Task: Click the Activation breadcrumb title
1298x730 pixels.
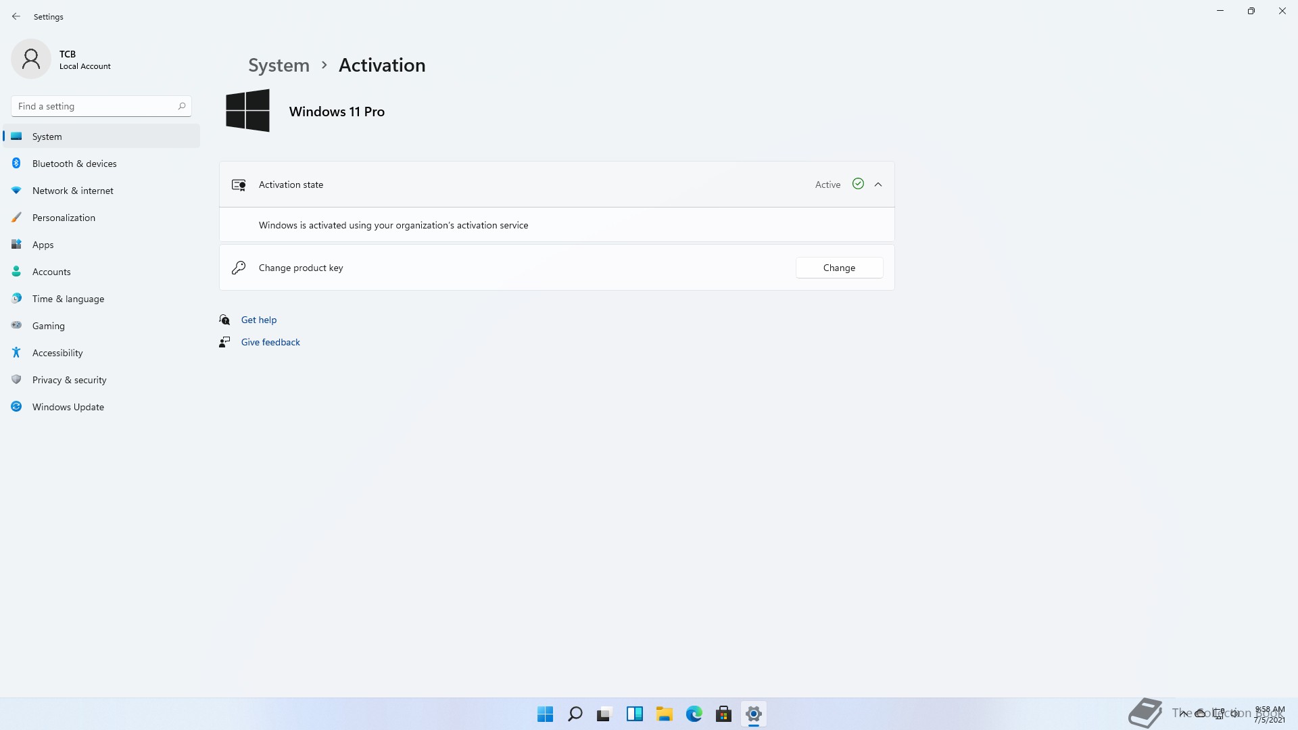Action: click(382, 65)
